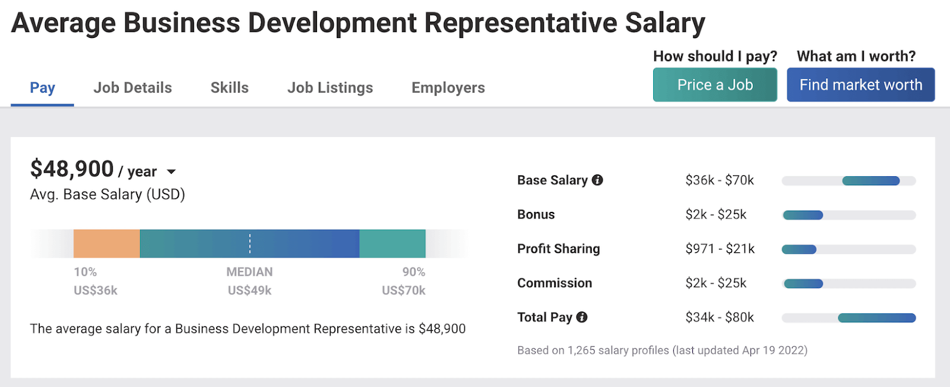Click the info icon next to Total Pay

coord(582,317)
